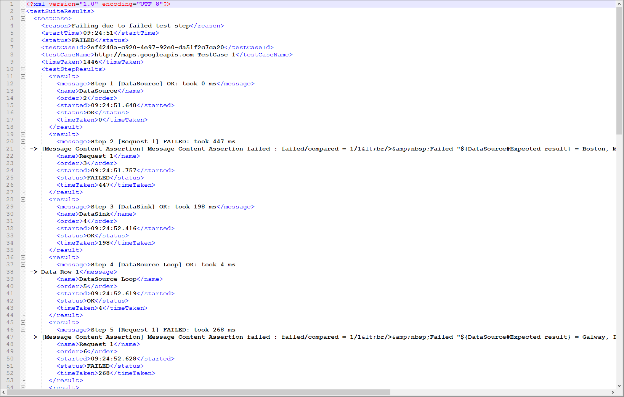The image size is (624, 397).
Task: Click line number 1 in the margin
Action: [12, 4]
